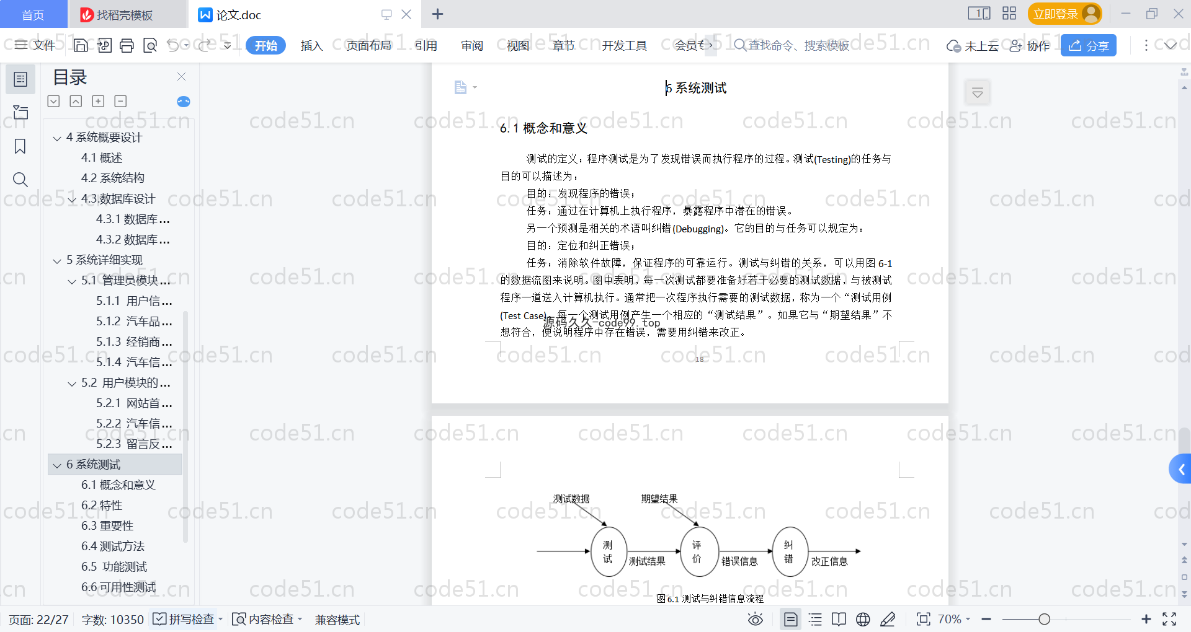This screenshot has width=1191, height=632.
Task: Open the 审阅 ribbon tab
Action: click(x=472, y=45)
